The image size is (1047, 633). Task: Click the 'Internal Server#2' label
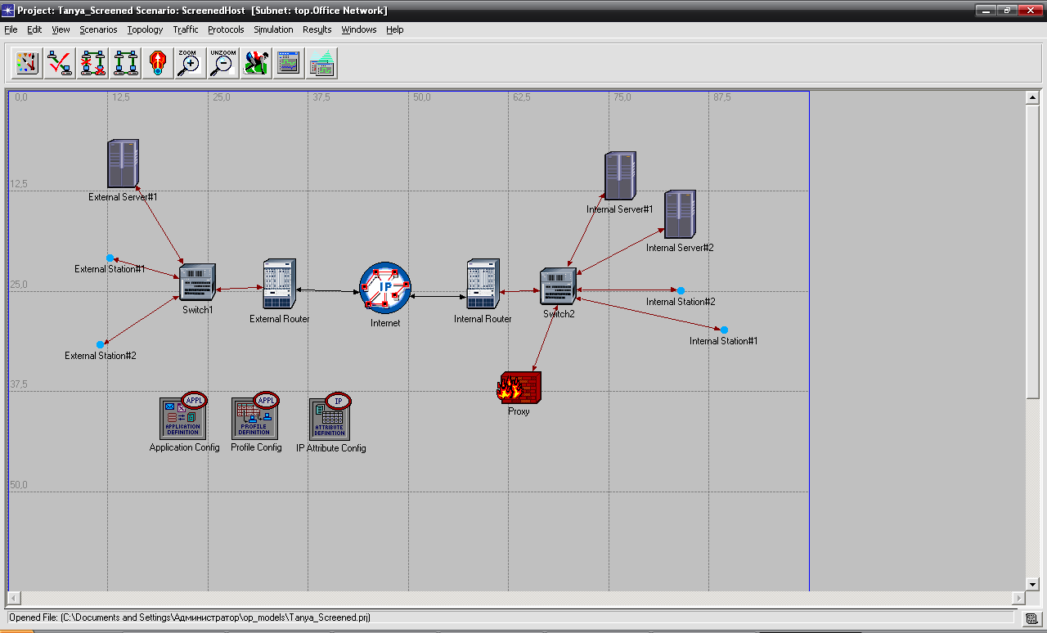click(x=680, y=248)
